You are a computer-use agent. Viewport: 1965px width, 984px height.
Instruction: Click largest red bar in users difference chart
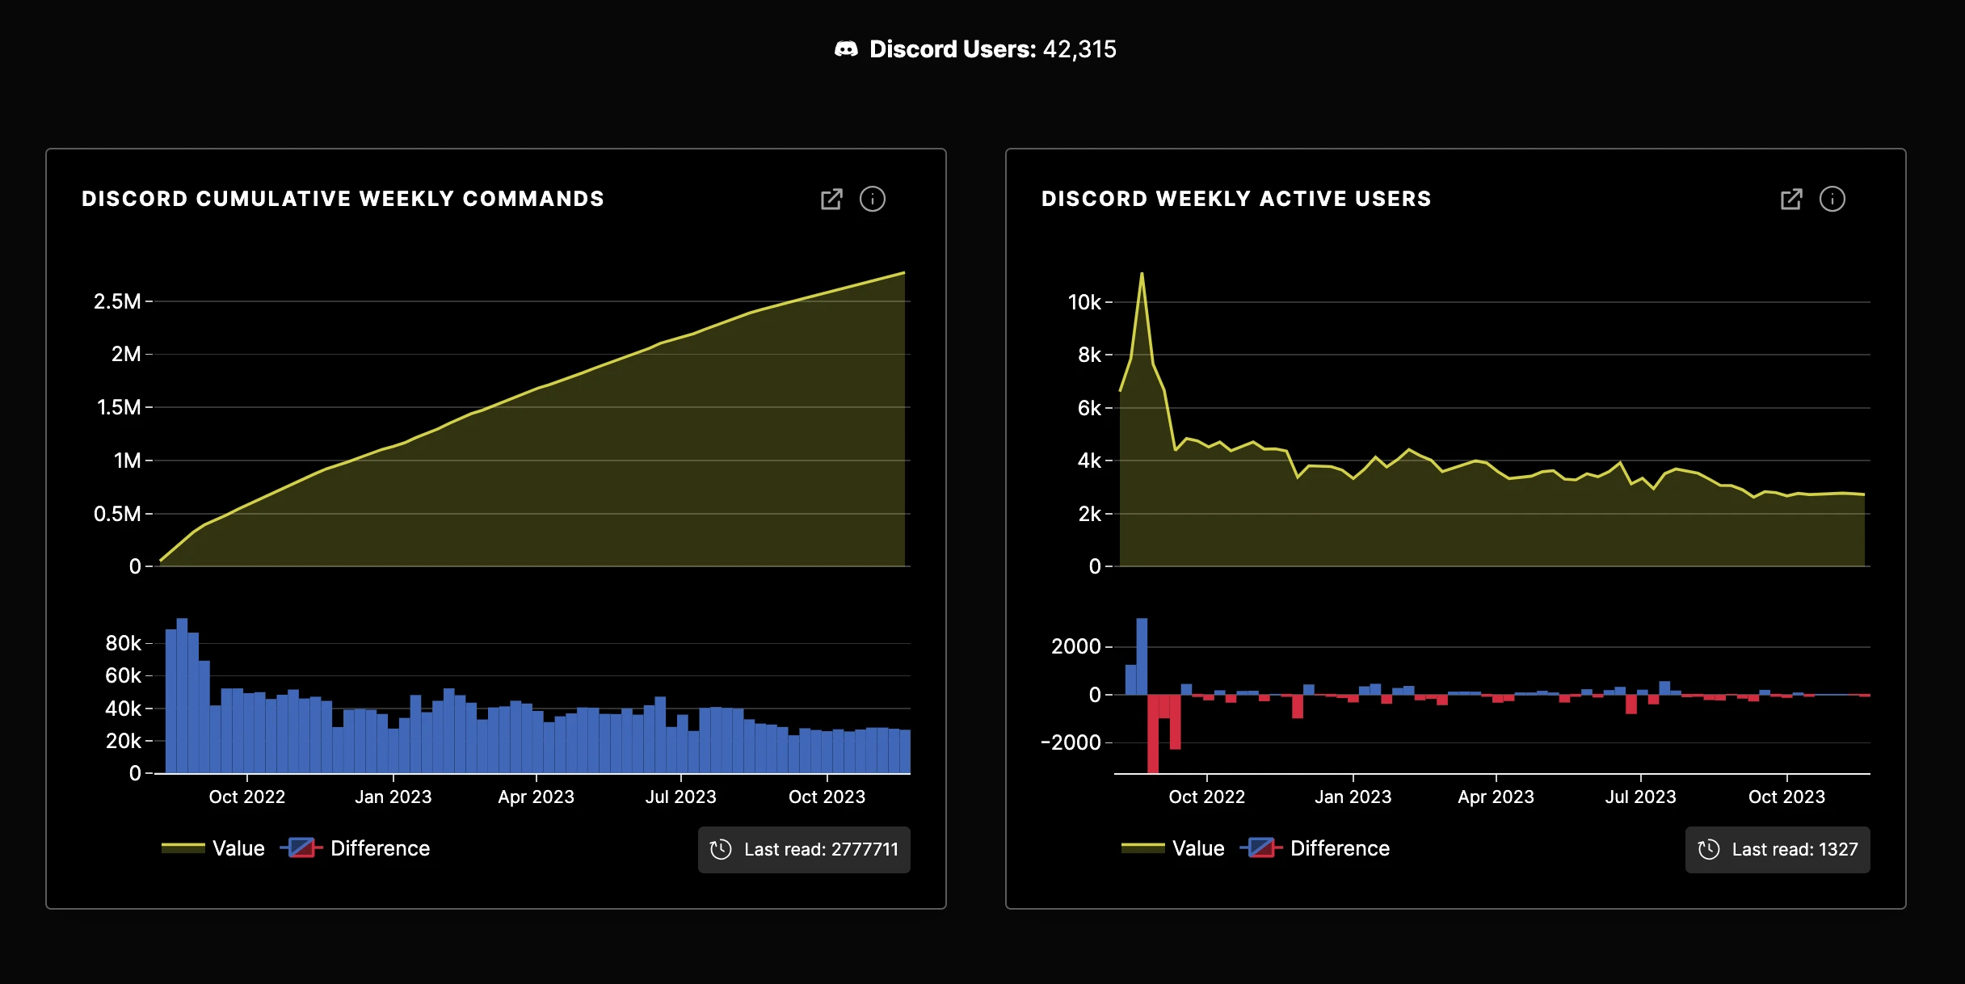pyautogui.click(x=1153, y=733)
